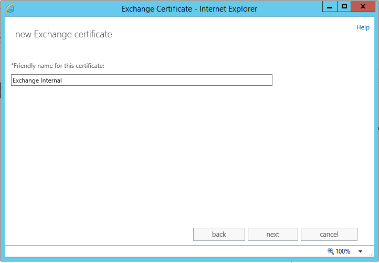Click the zoom magnifier icon in status bar

[330, 251]
